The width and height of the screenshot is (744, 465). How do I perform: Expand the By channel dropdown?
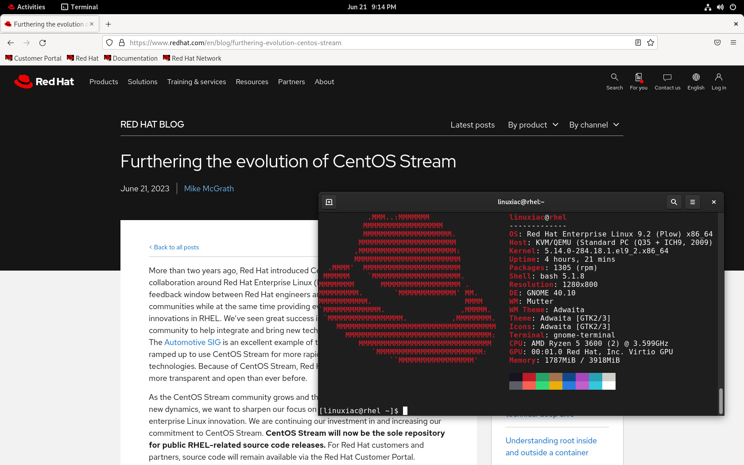pos(594,125)
